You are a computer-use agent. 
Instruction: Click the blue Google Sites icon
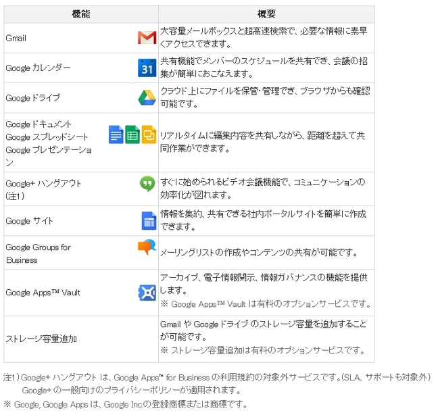(x=149, y=221)
